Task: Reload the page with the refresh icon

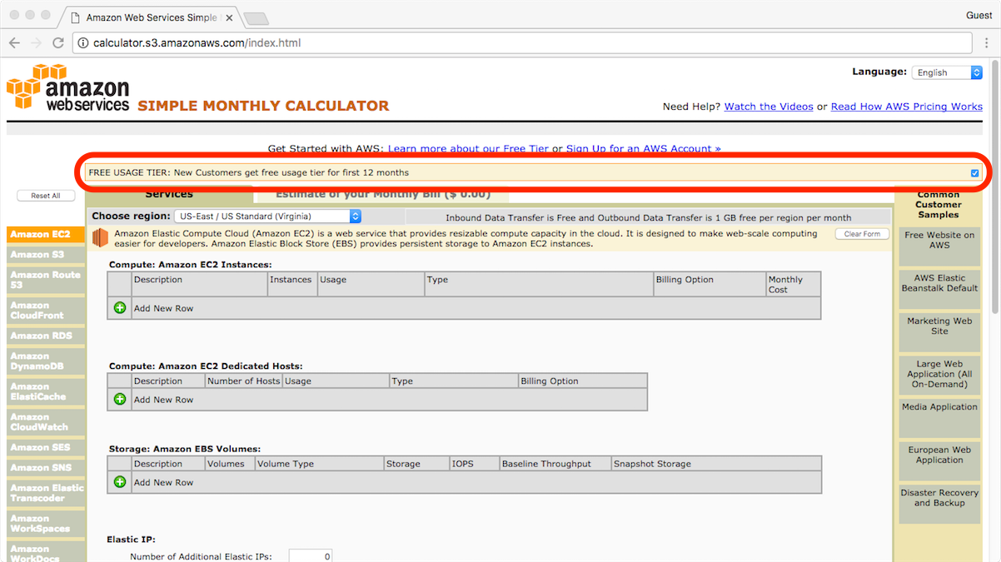Action: (x=58, y=42)
